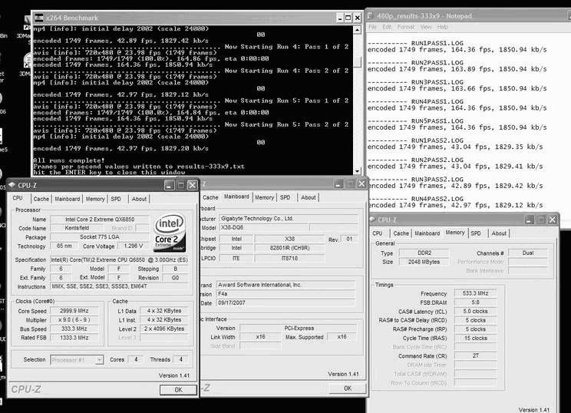Click the Memory tab in front CPU-Z window
This screenshot has height=413, width=571.
94,198
